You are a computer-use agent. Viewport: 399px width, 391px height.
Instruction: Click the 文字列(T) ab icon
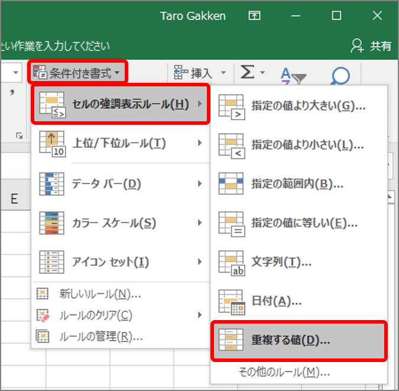point(232,263)
